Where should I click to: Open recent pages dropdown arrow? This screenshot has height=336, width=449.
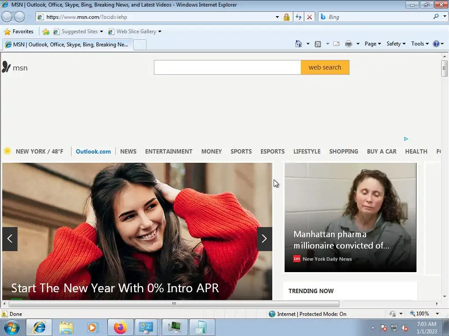(29, 17)
